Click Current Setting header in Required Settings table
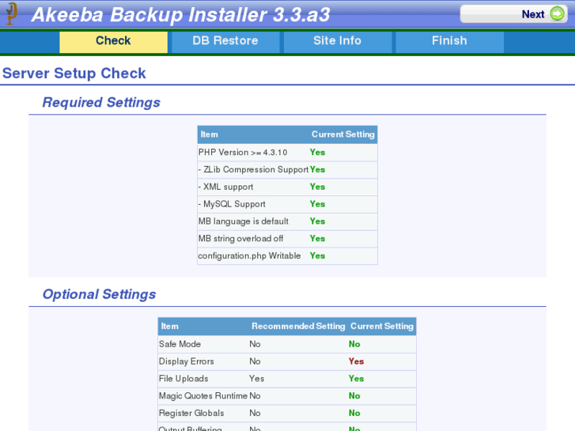This screenshot has height=431, width=575. click(x=343, y=134)
